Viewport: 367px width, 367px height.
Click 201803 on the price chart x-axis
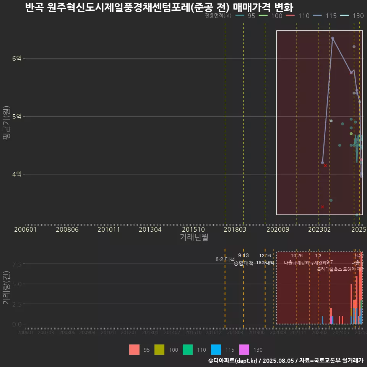(x=235, y=229)
